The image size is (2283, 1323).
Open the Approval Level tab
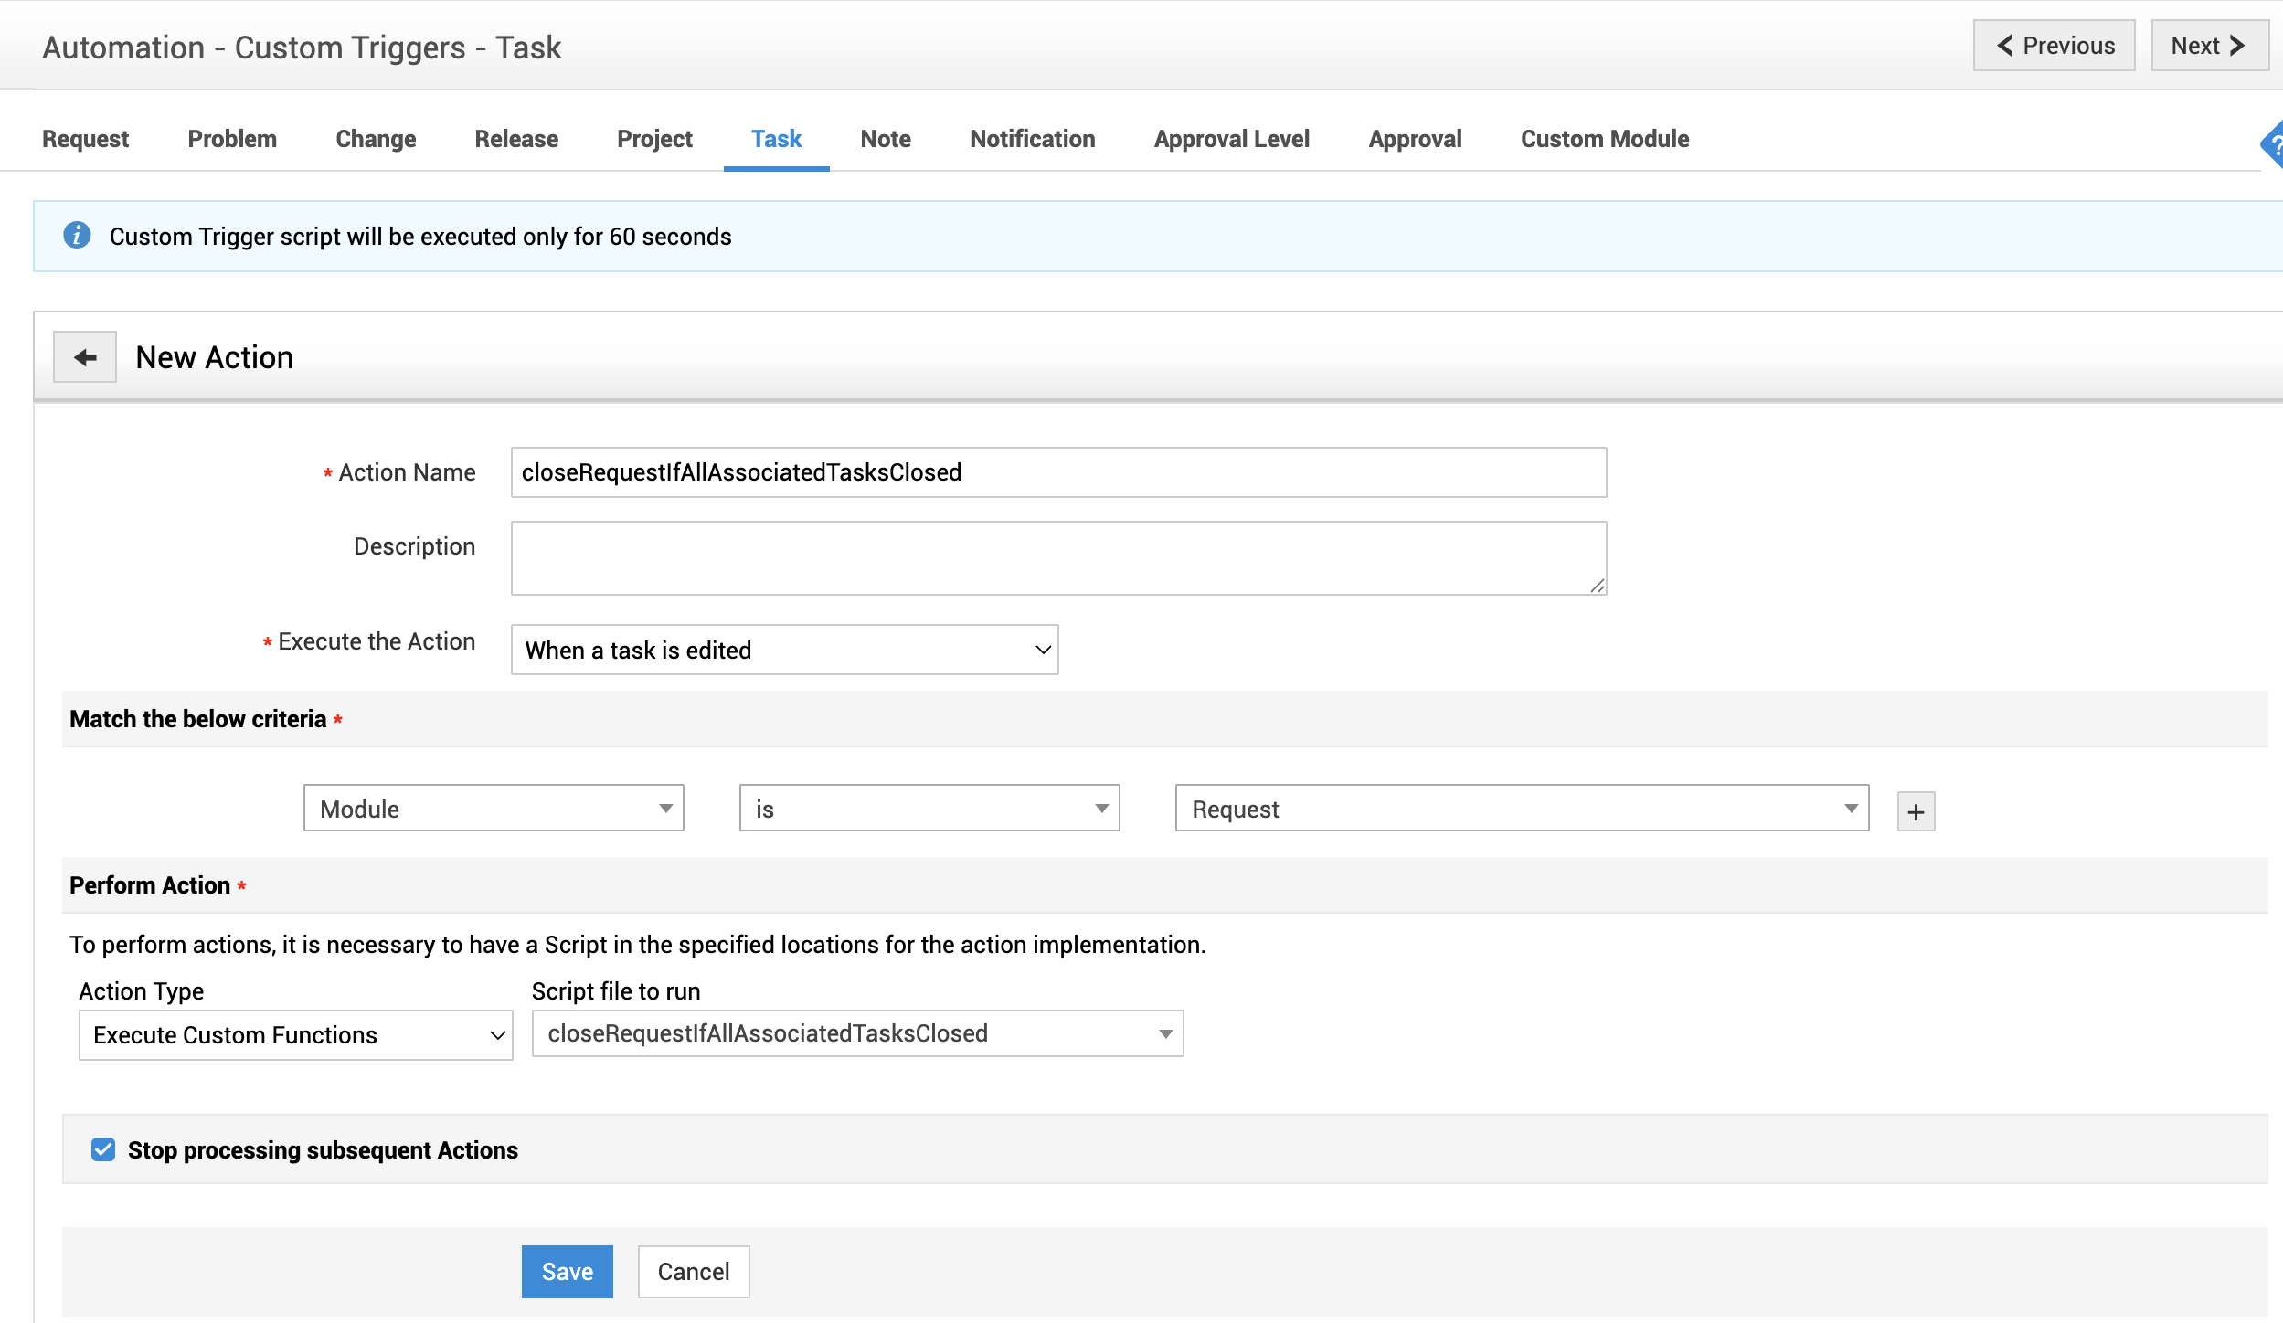pos(1231,139)
